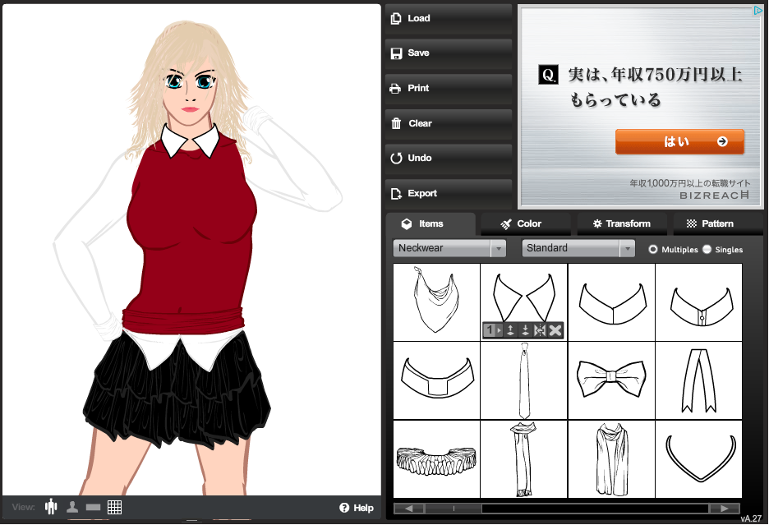
Task: Move collar item up a layer
Action: [x=510, y=330]
